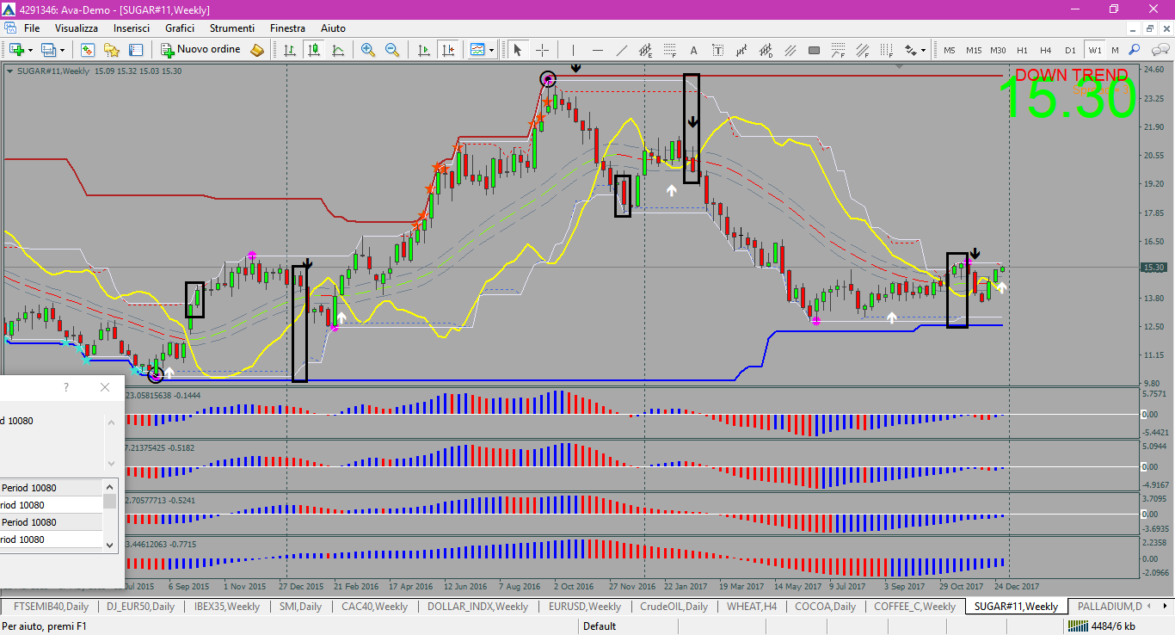Open the chart profiles icon
Screen dimensions: 1175x635
(x=49, y=50)
